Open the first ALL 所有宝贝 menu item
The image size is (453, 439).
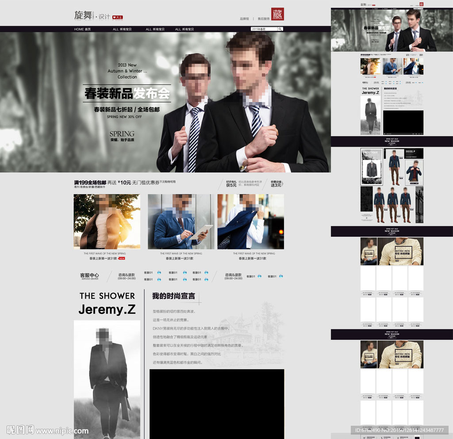point(122,29)
